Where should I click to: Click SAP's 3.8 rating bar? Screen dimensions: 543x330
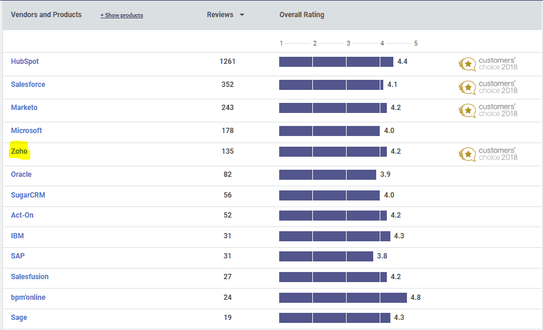(327, 256)
